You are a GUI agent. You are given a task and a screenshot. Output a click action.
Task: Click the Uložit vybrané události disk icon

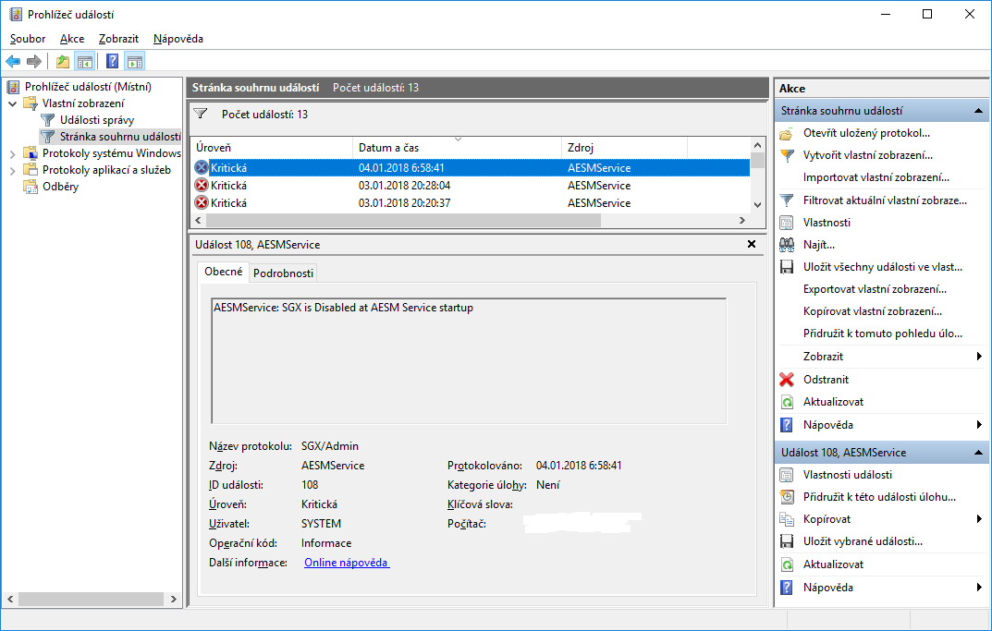click(x=787, y=541)
